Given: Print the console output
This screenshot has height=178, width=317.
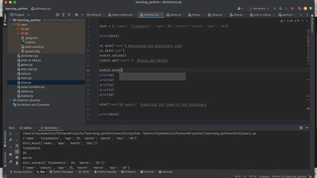Looking at the screenshot, I should (17, 157).
